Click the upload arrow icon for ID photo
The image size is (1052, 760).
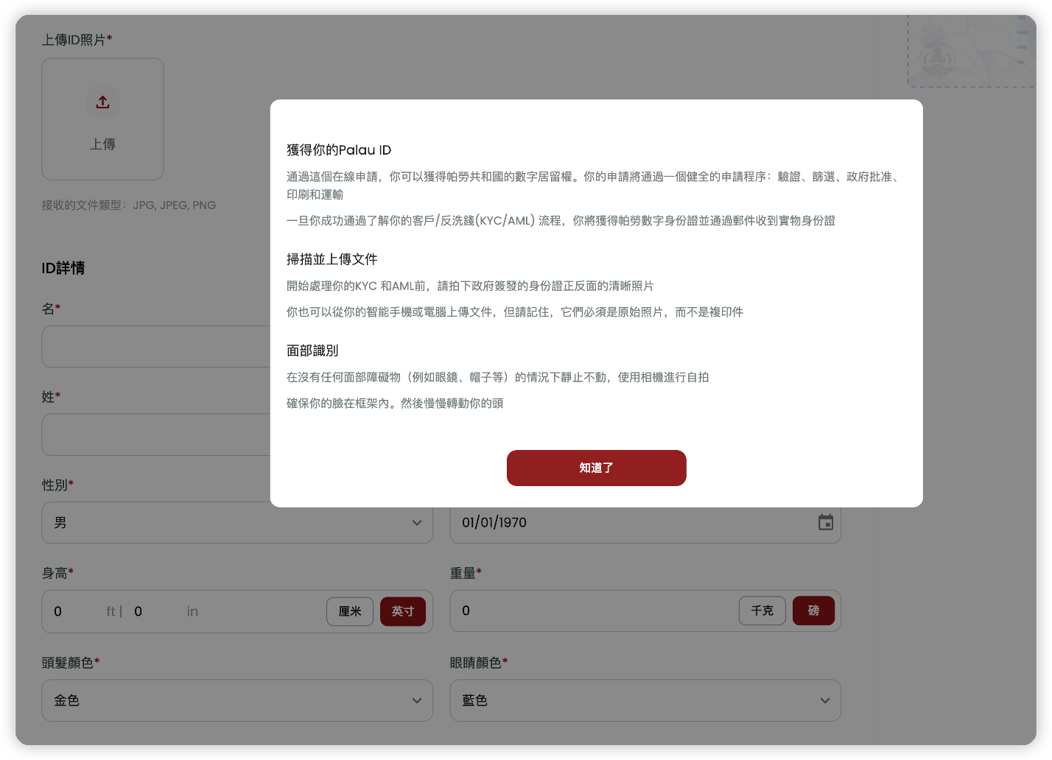click(x=102, y=102)
